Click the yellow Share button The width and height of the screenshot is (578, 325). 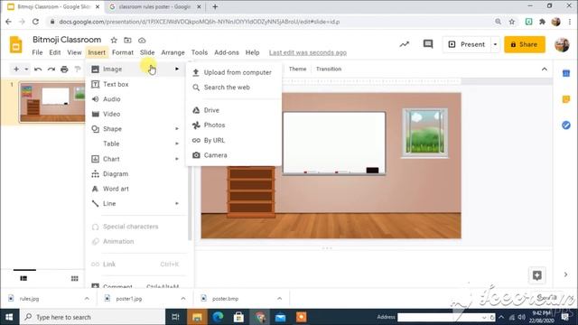[x=525, y=44]
